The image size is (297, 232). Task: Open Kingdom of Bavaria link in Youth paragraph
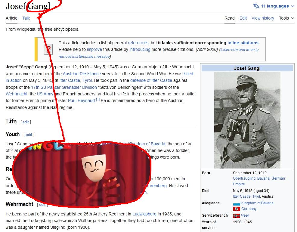147,144
